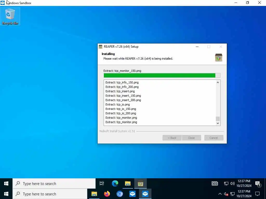266x199 pixels.
Task: Click install log scroll up arrow
Action: click(x=218, y=82)
